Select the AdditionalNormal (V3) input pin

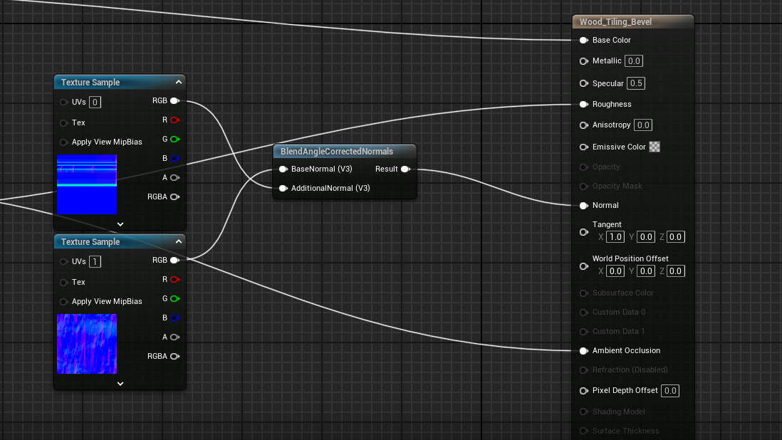[283, 189]
